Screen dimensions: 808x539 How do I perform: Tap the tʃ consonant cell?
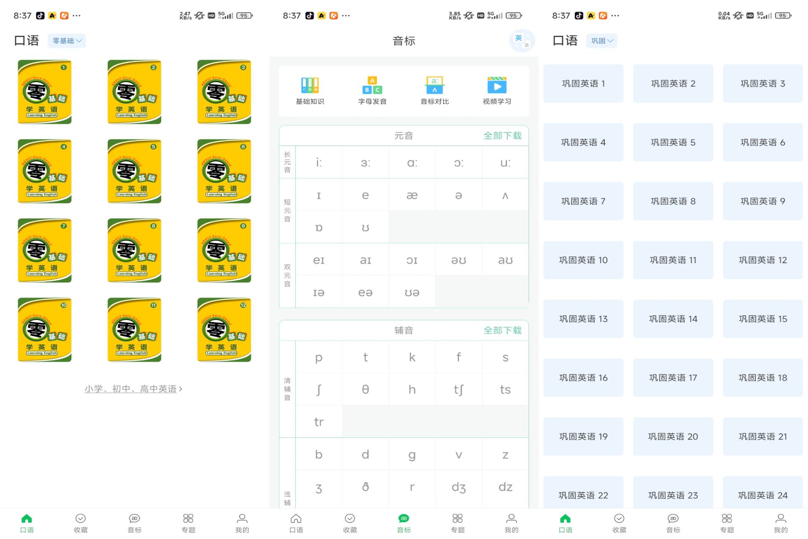pos(459,390)
